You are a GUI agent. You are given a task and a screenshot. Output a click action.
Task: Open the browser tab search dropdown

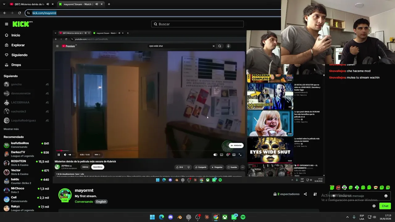pos(3,4)
